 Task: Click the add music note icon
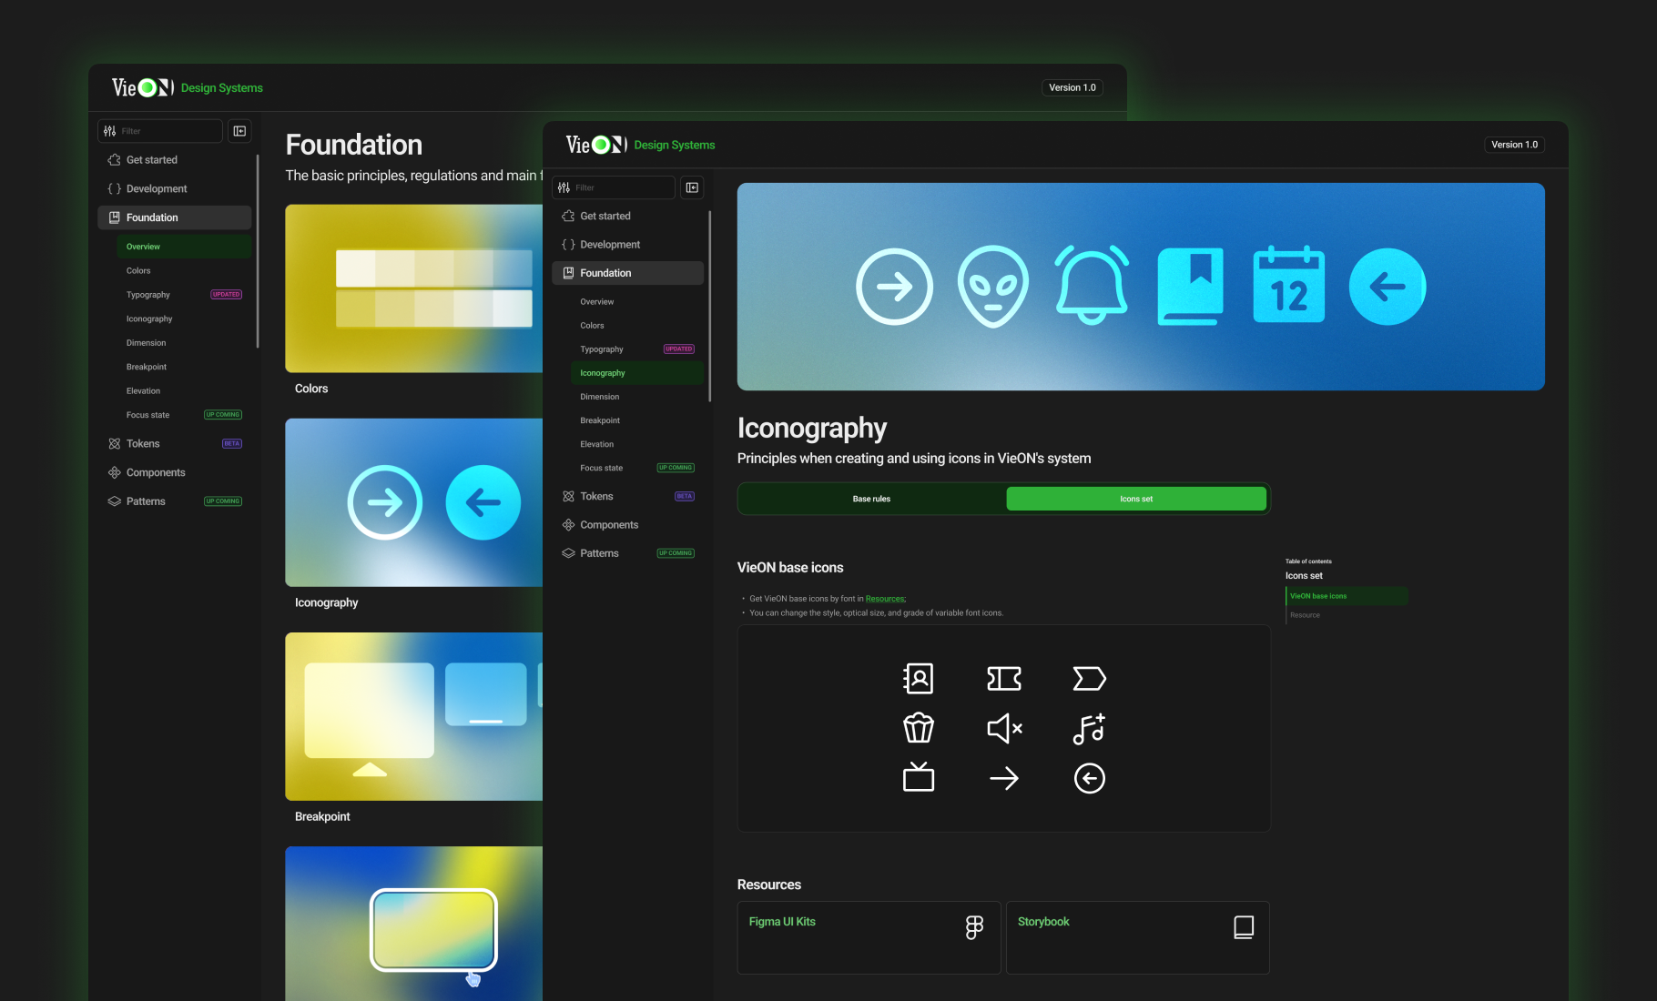1089,728
